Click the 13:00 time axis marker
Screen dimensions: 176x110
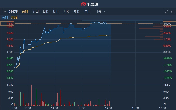[x=82, y=108]
